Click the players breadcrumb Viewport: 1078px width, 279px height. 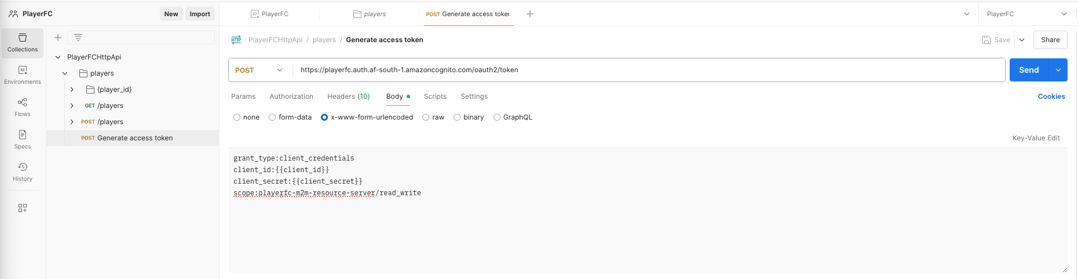tap(324, 40)
